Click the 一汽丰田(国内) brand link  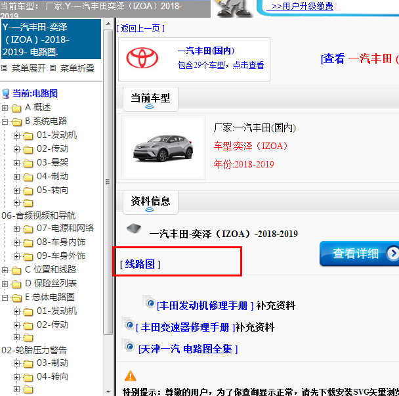(205, 51)
